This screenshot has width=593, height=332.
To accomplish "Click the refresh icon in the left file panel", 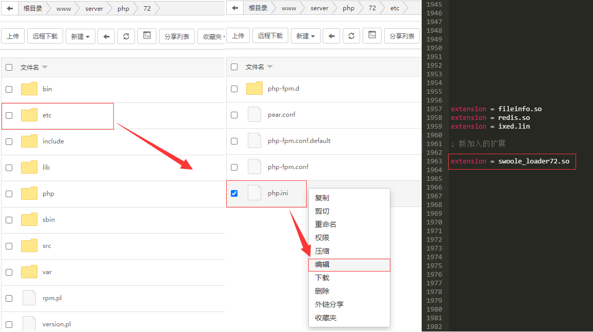I will (126, 36).
